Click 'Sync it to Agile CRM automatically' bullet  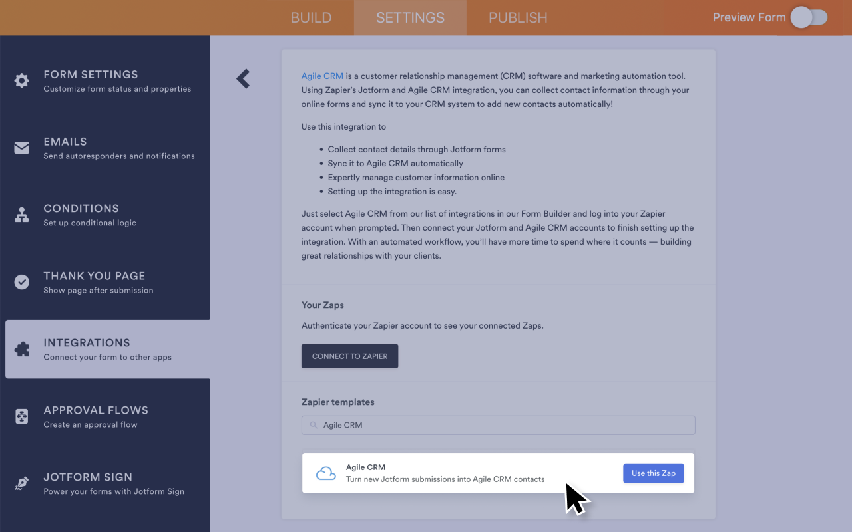395,164
